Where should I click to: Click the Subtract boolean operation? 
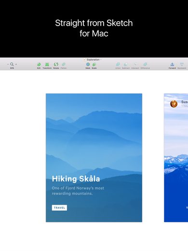point(126,66)
